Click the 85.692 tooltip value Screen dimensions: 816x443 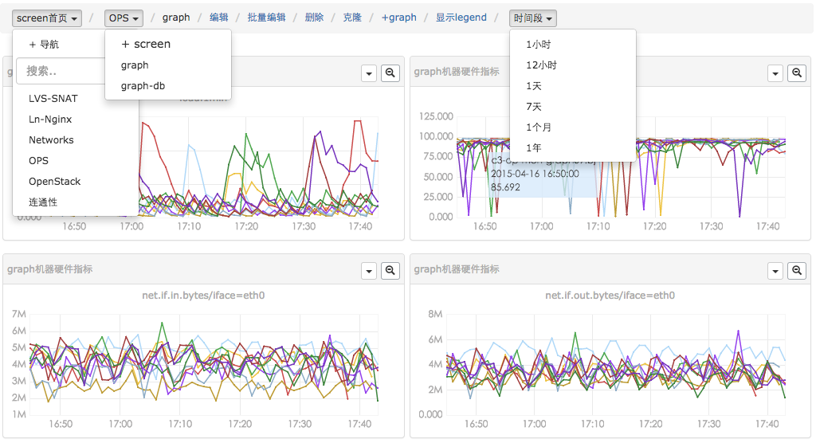tap(505, 187)
